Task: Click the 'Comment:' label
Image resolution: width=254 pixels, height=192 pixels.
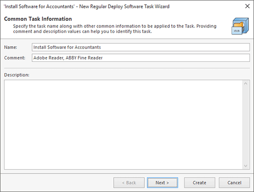Action: coord(15,58)
